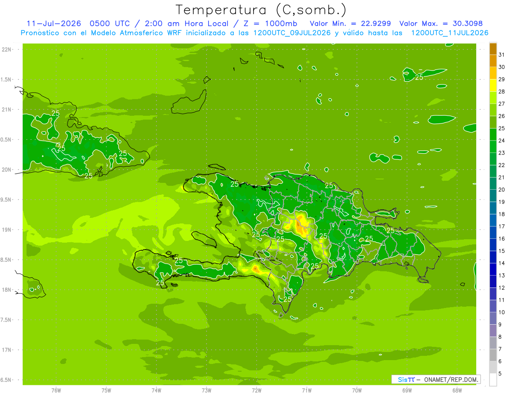Click the date '11-Jul-2026' in the header
513x396 pixels.
click(53, 23)
